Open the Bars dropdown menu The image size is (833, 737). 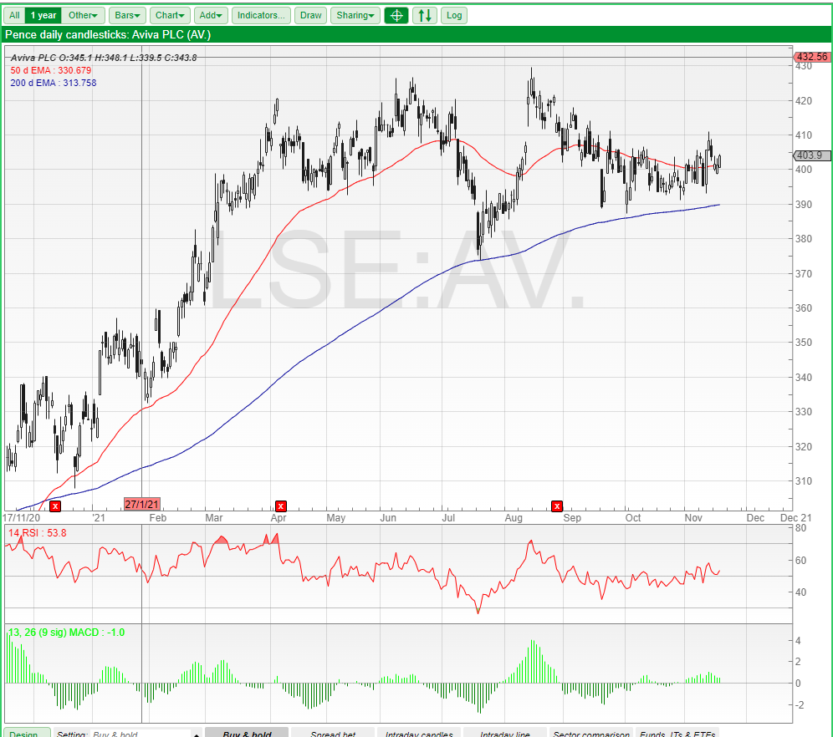click(x=127, y=15)
